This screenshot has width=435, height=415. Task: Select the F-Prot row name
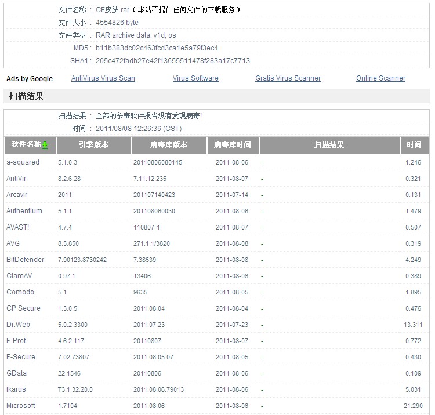coord(16,341)
